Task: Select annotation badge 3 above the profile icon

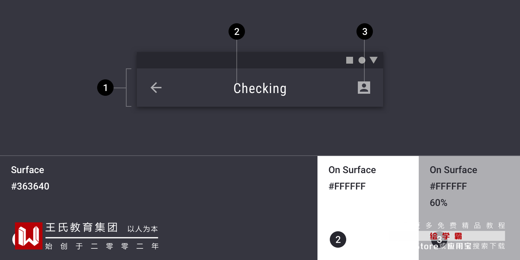Action: (365, 32)
